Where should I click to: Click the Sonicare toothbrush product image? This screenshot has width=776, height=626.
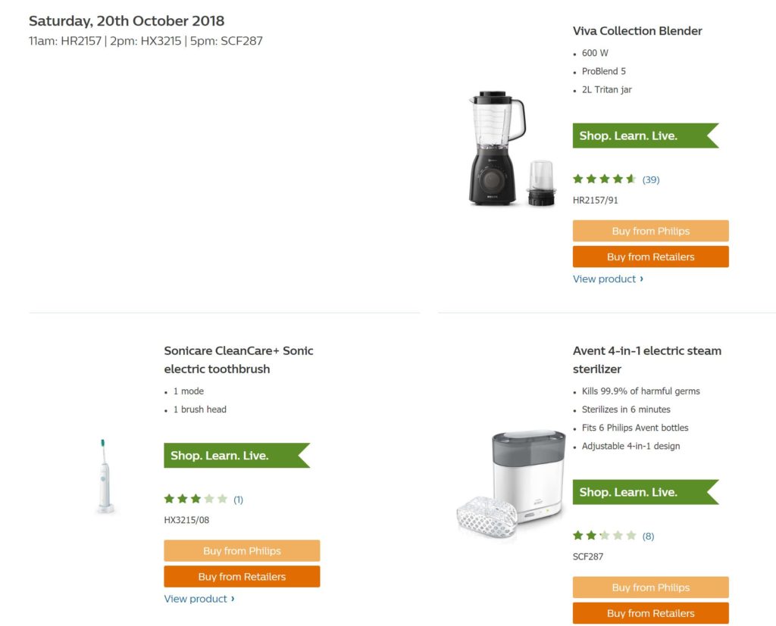106,477
